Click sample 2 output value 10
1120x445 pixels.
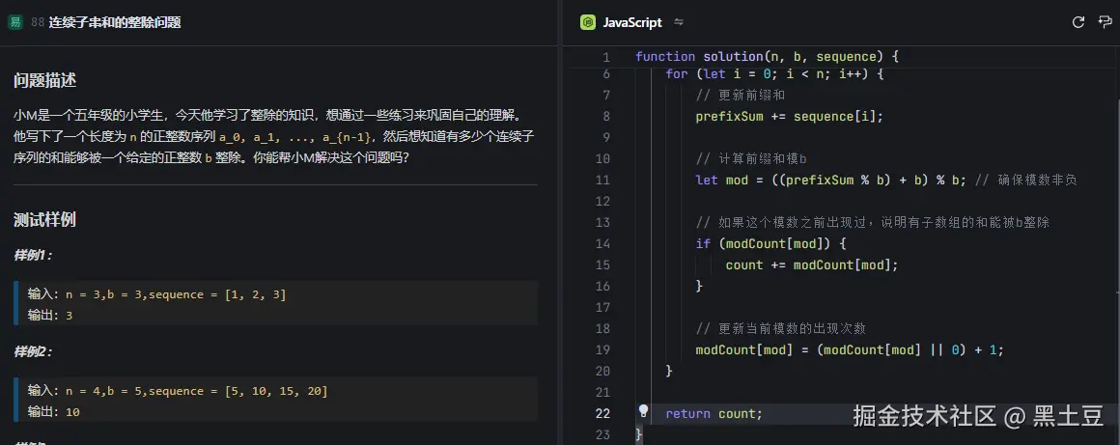pyautogui.click(x=72, y=411)
